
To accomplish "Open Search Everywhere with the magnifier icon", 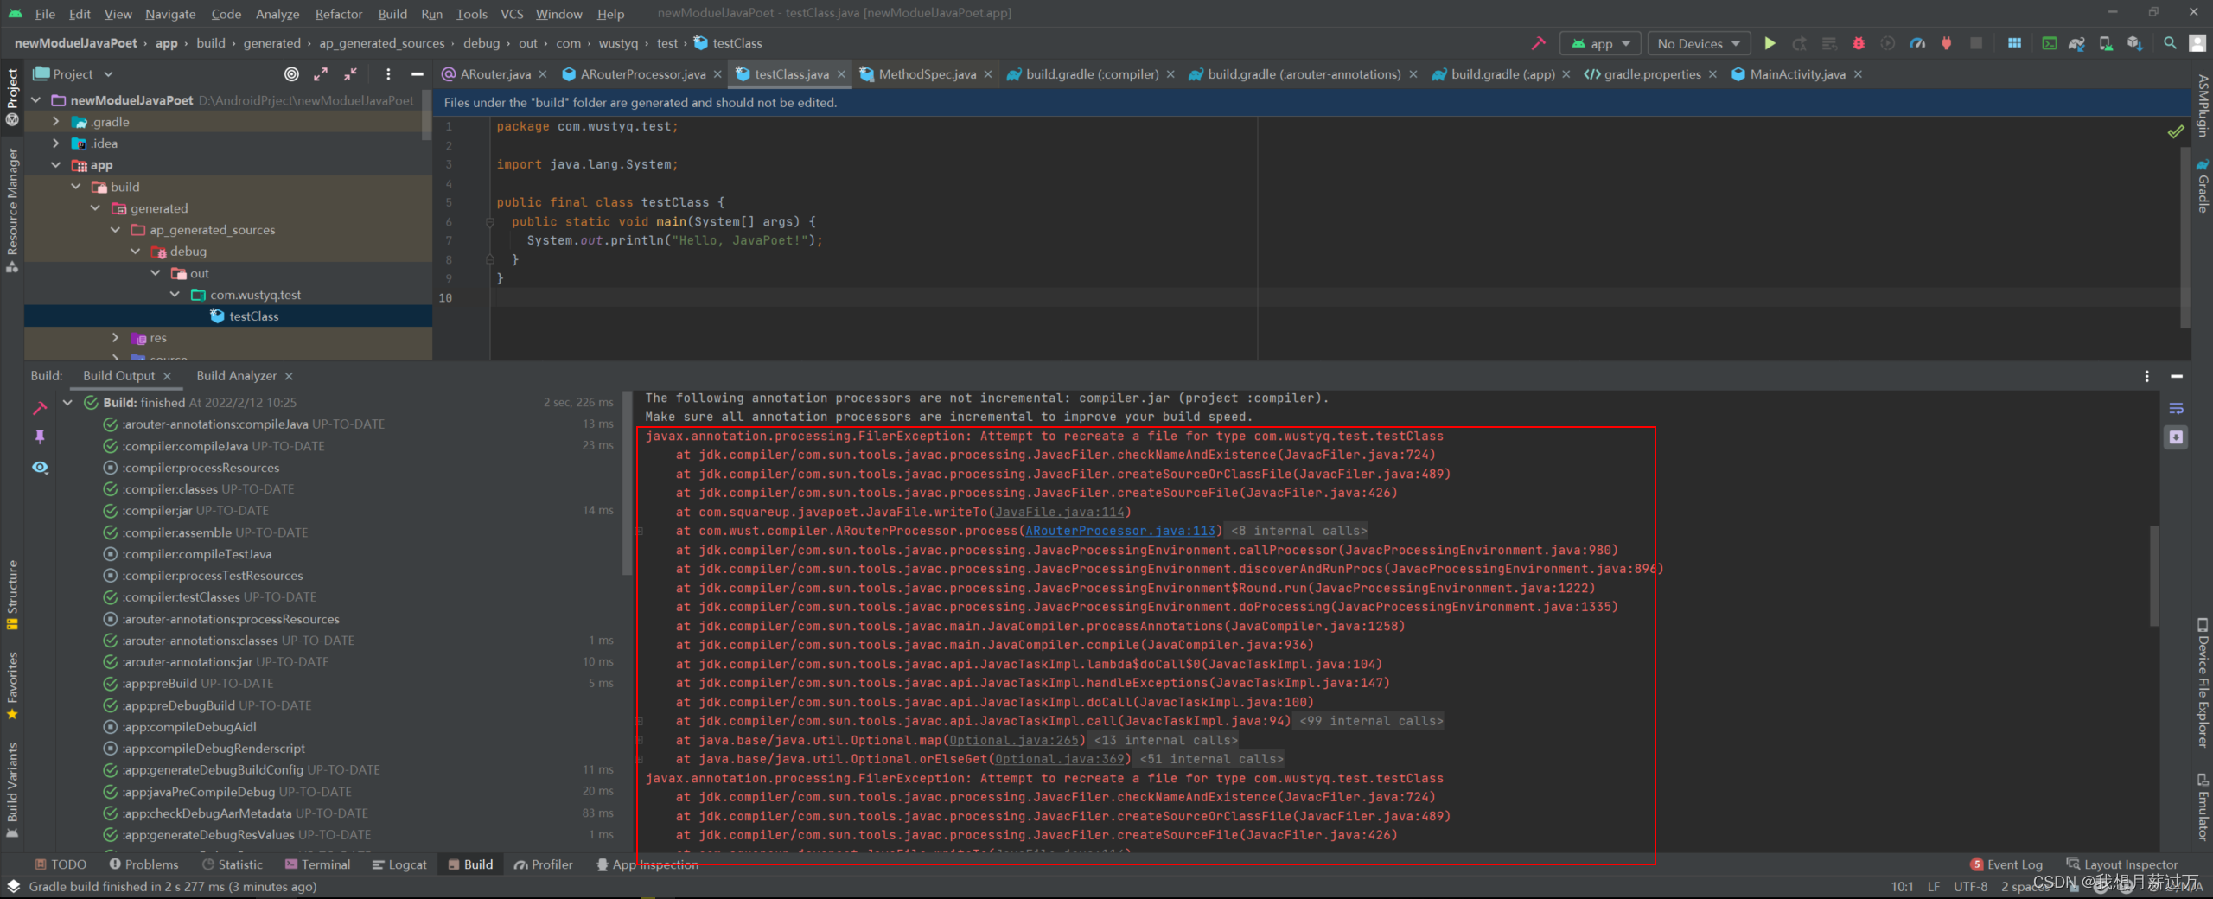I will click(x=2170, y=43).
